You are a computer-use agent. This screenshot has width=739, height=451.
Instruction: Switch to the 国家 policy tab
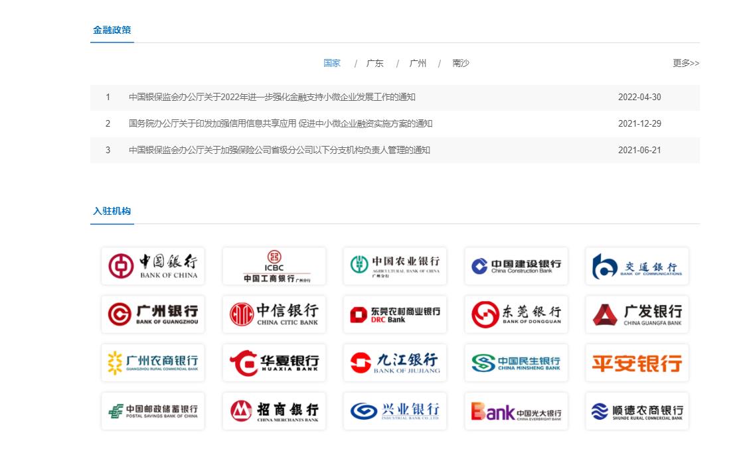pos(332,63)
